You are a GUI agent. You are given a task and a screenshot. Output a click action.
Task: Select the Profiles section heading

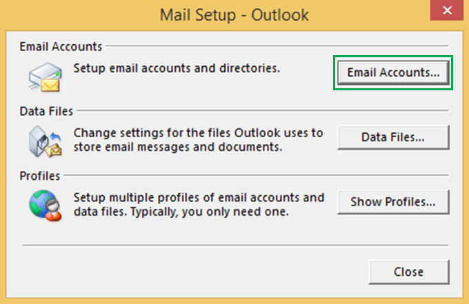point(40,176)
